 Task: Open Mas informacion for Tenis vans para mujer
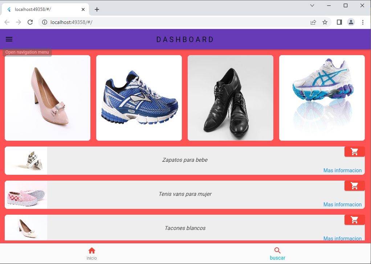click(x=342, y=205)
